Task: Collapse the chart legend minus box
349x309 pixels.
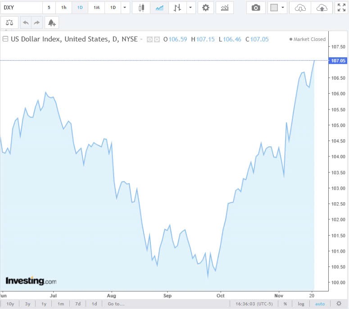Action: coord(5,39)
